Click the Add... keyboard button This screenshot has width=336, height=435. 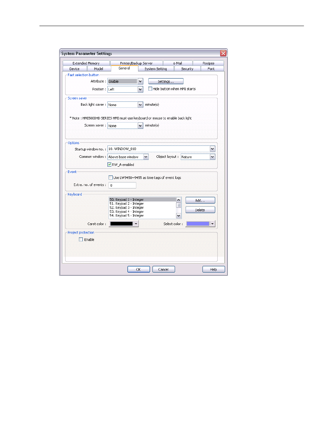pyautogui.click(x=200, y=200)
